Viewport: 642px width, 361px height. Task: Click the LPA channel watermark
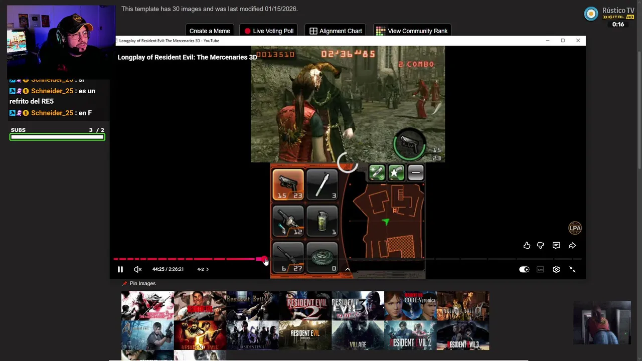pos(575,228)
